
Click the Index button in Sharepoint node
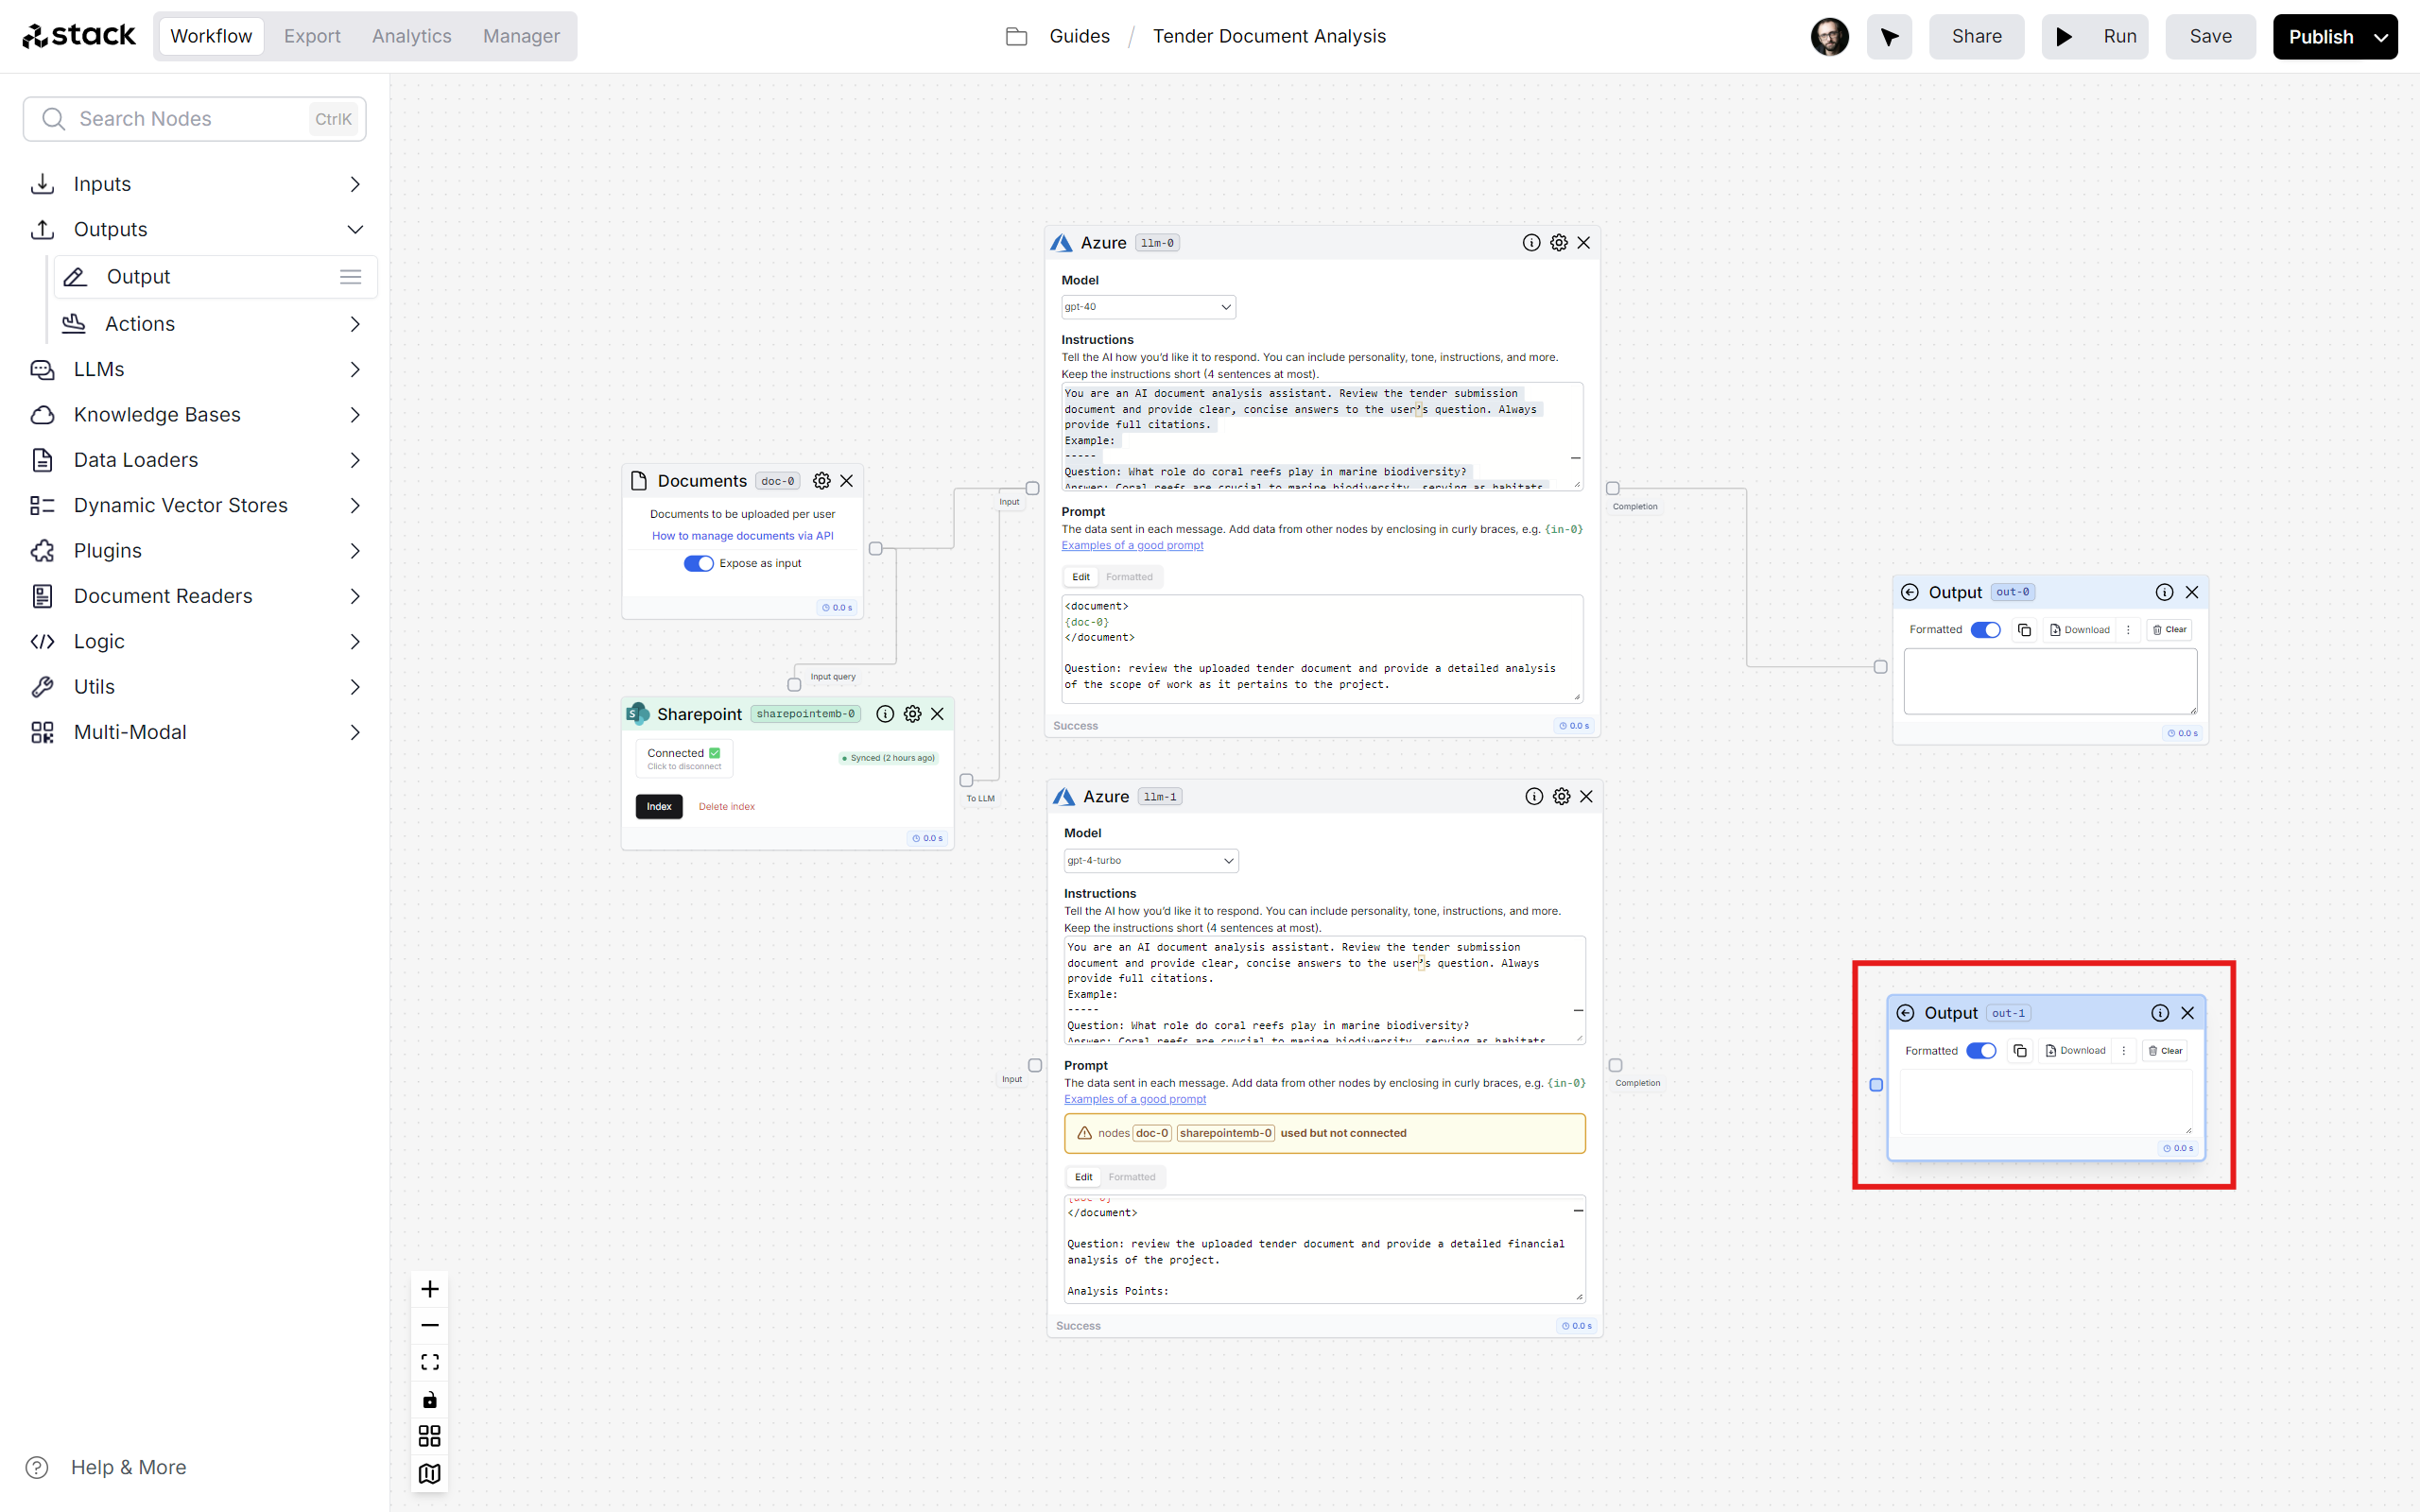[659, 807]
